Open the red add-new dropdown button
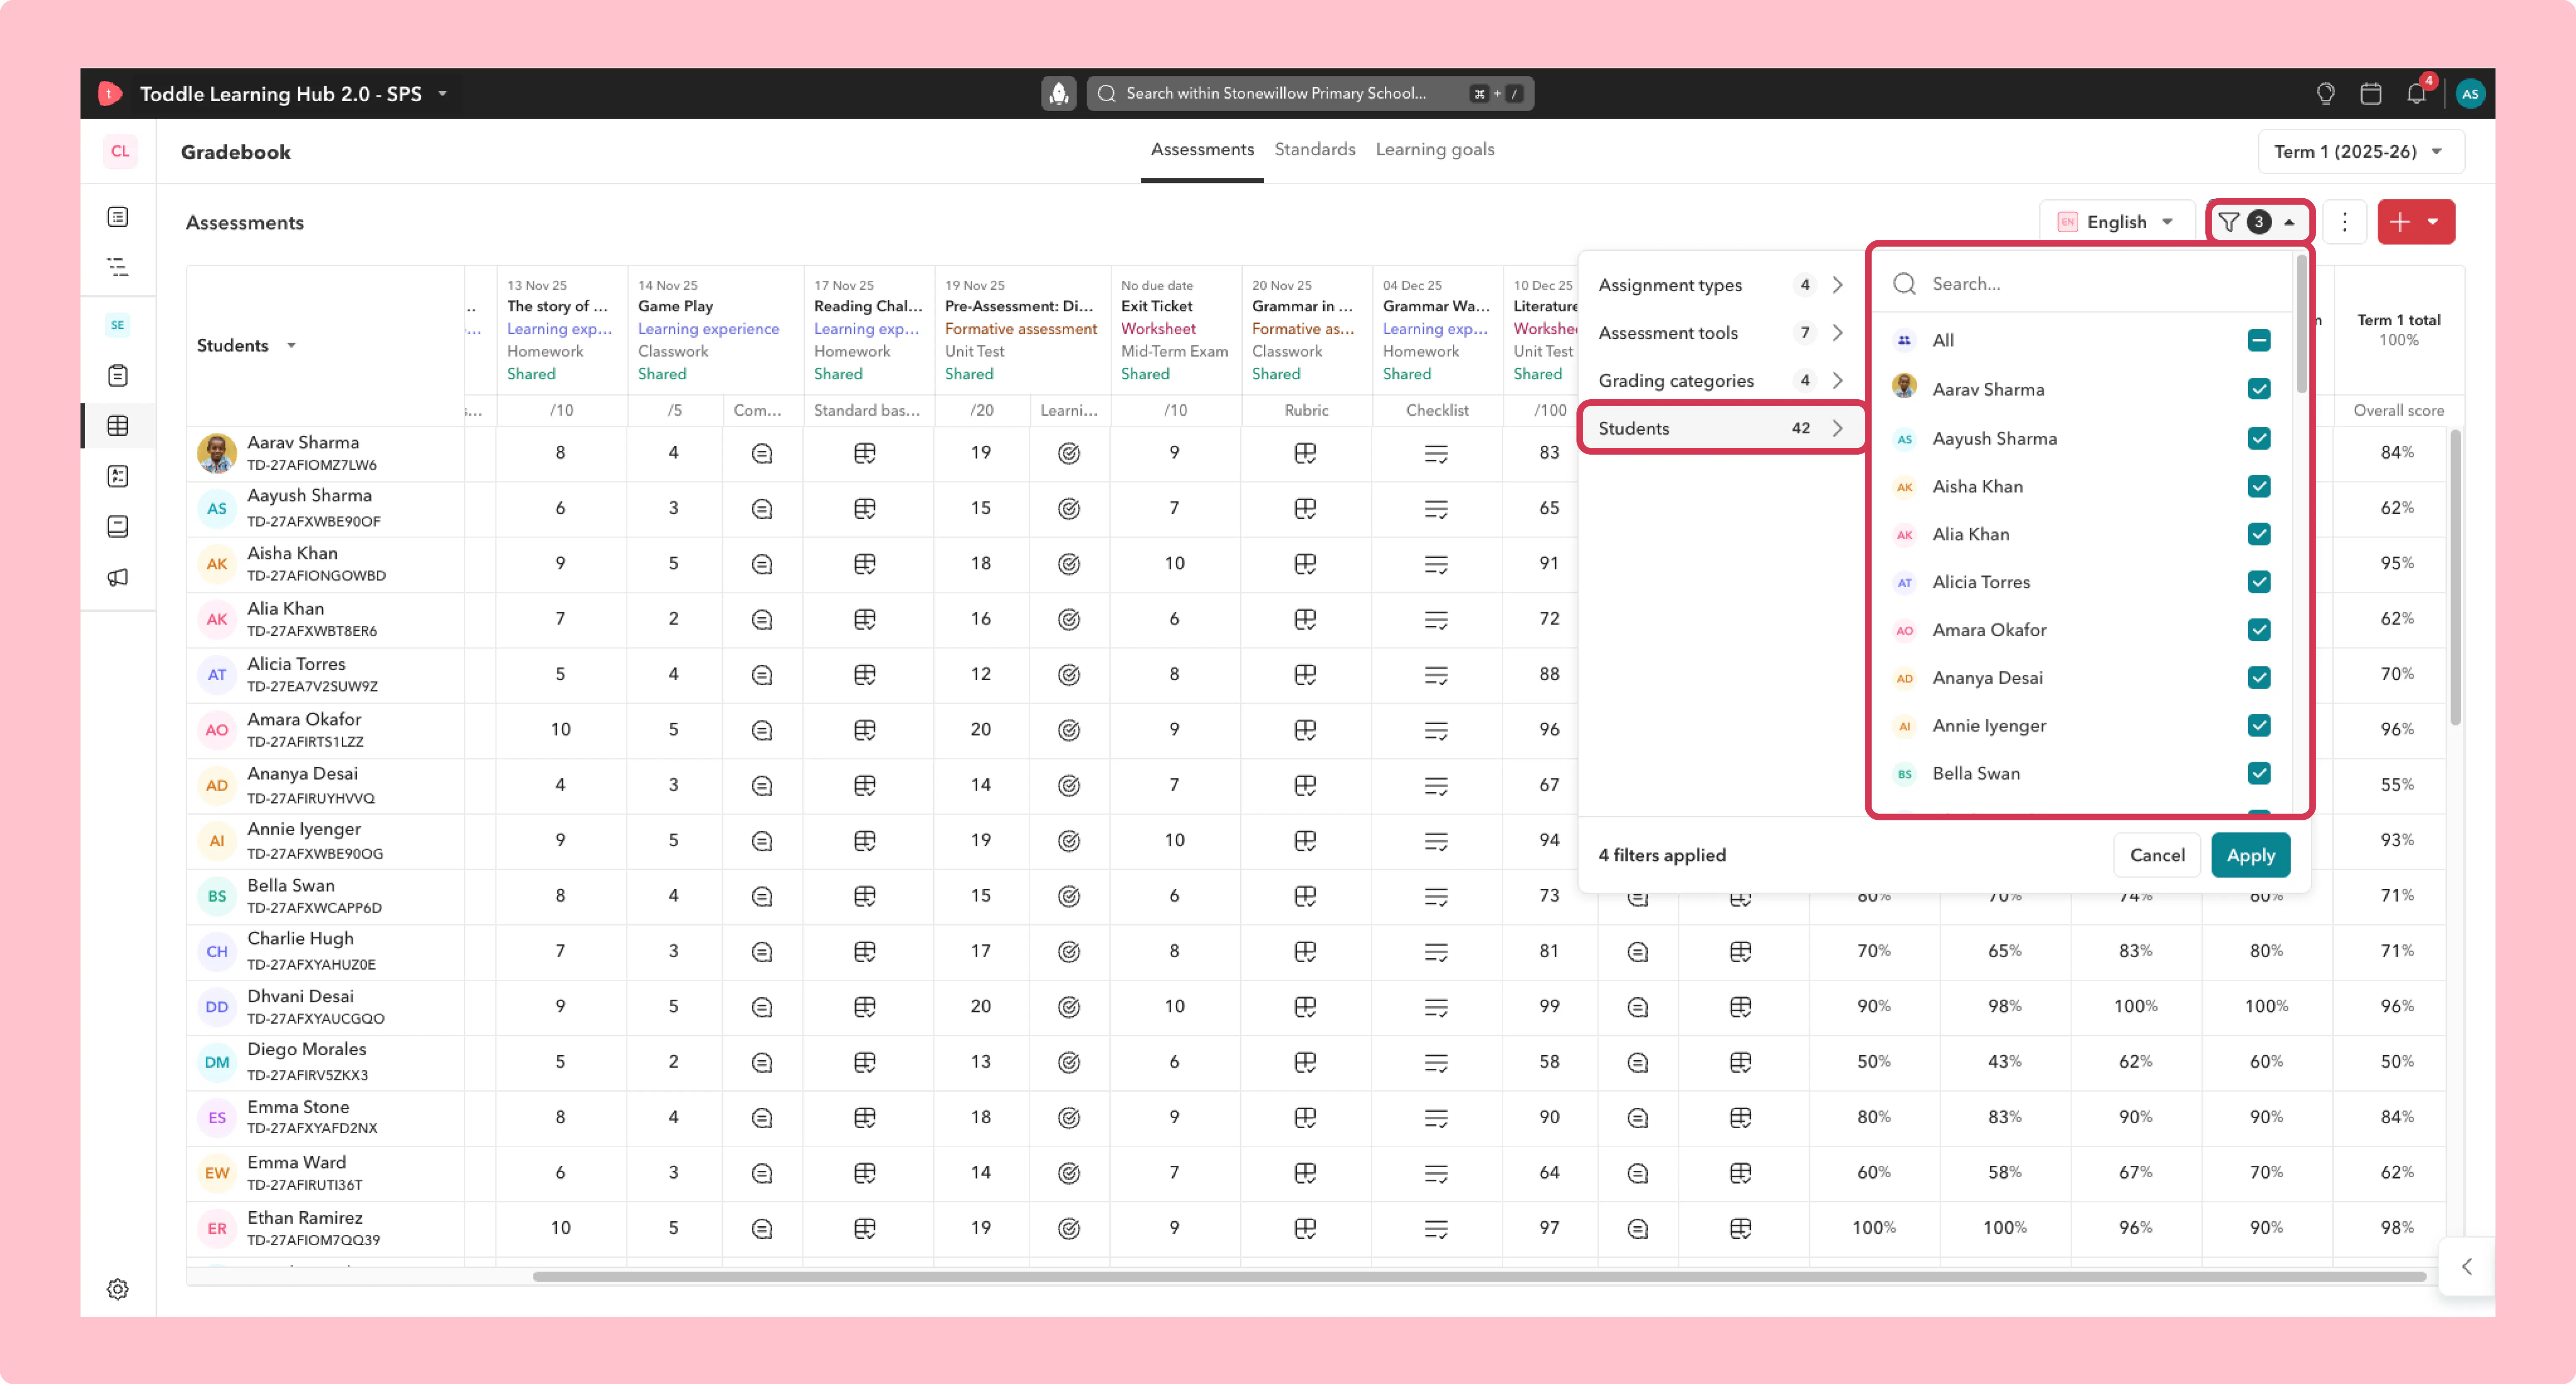2576x1384 pixels. pos(2415,222)
